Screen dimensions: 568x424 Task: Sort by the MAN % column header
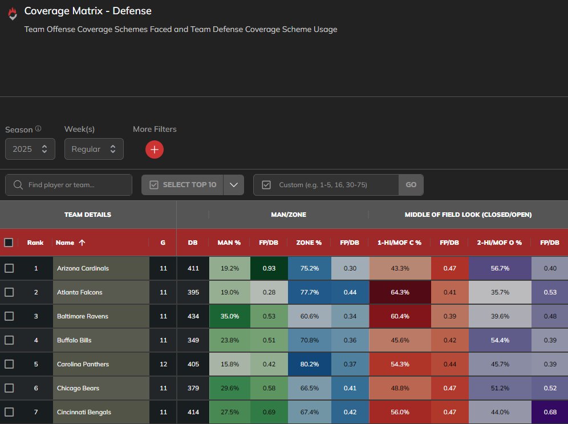coord(229,243)
